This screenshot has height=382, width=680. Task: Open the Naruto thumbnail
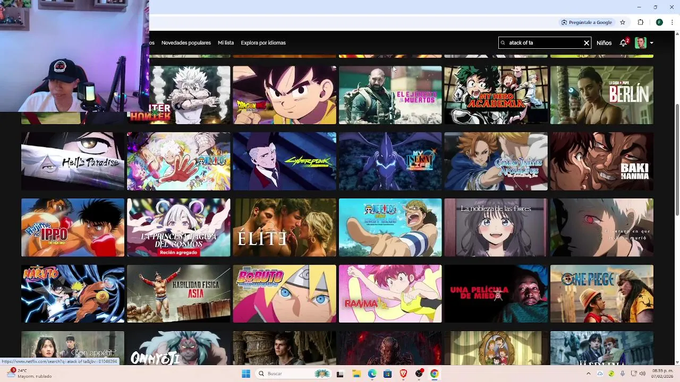(73, 294)
